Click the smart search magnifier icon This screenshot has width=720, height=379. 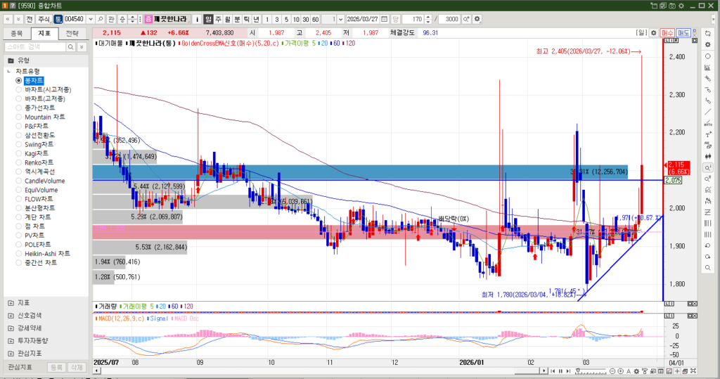pyautogui.click(x=71, y=46)
